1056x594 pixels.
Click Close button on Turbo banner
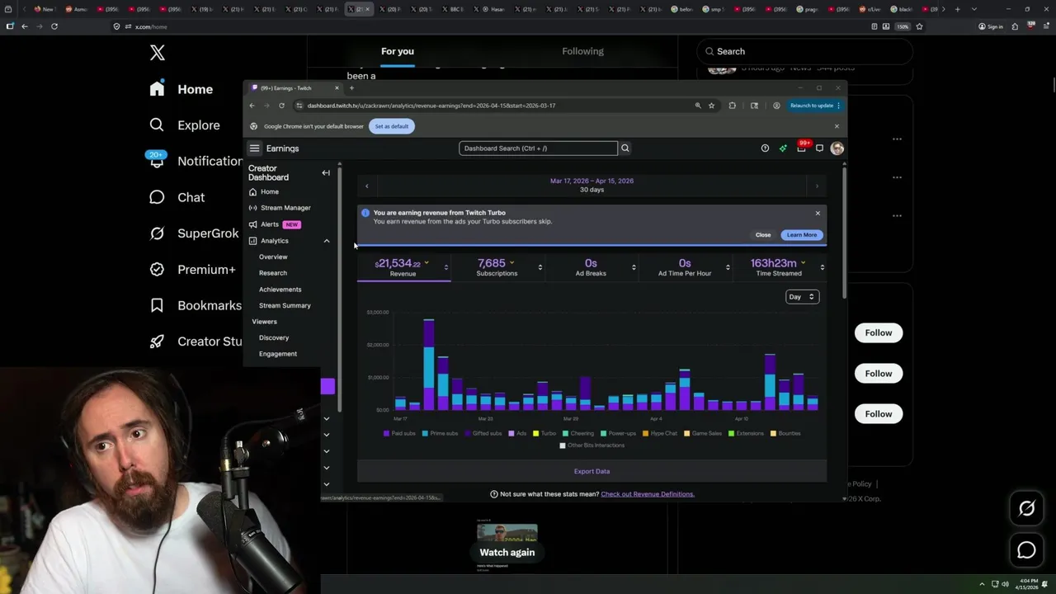point(763,235)
